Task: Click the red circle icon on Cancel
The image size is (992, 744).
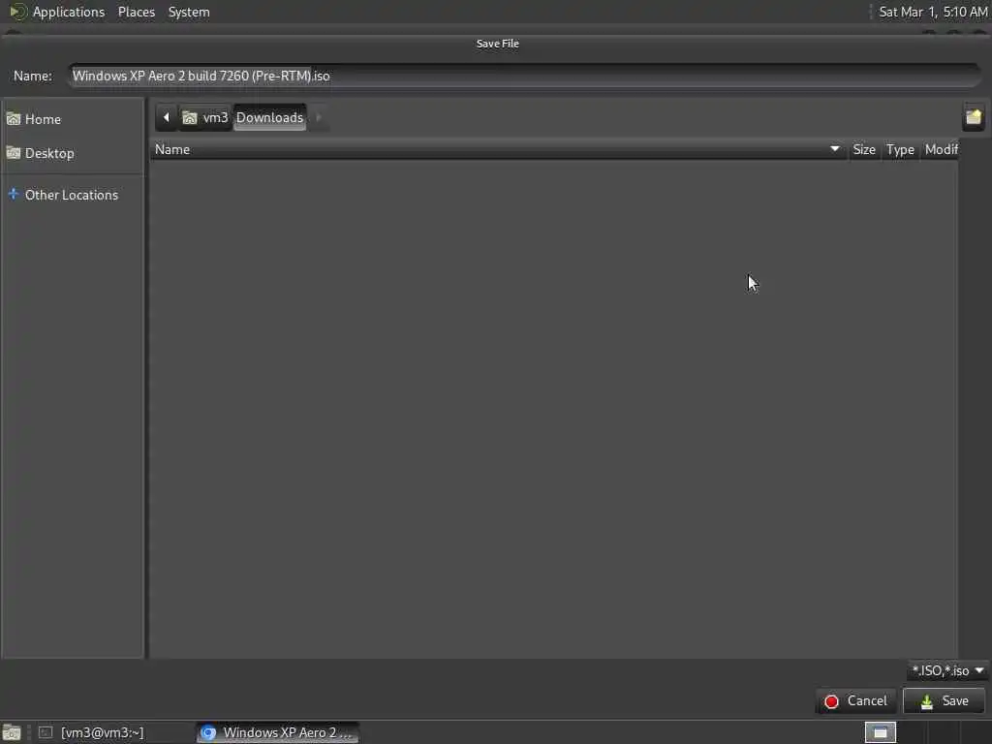Action: [831, 701]
